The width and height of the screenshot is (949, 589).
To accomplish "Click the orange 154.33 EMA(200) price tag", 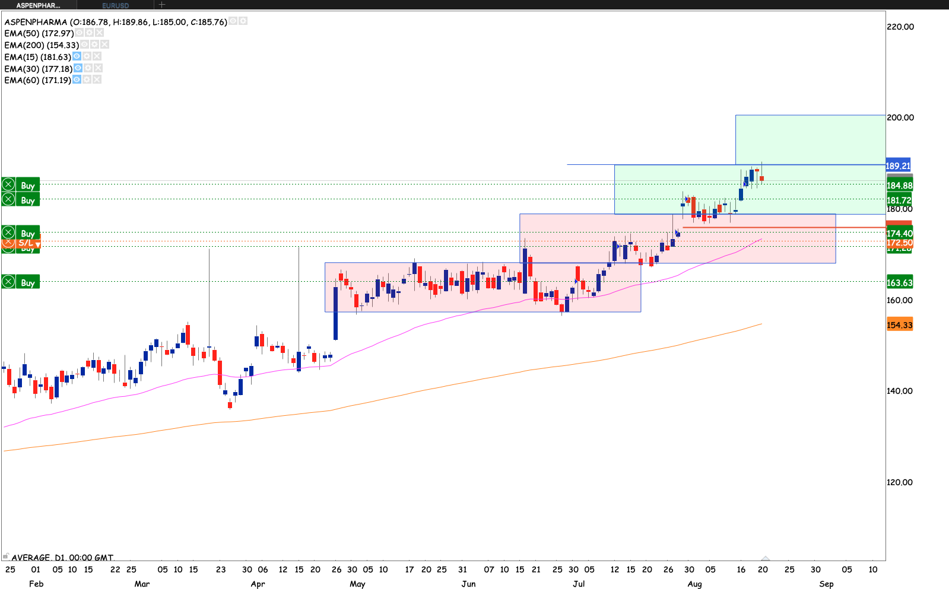I will (899, 325).
